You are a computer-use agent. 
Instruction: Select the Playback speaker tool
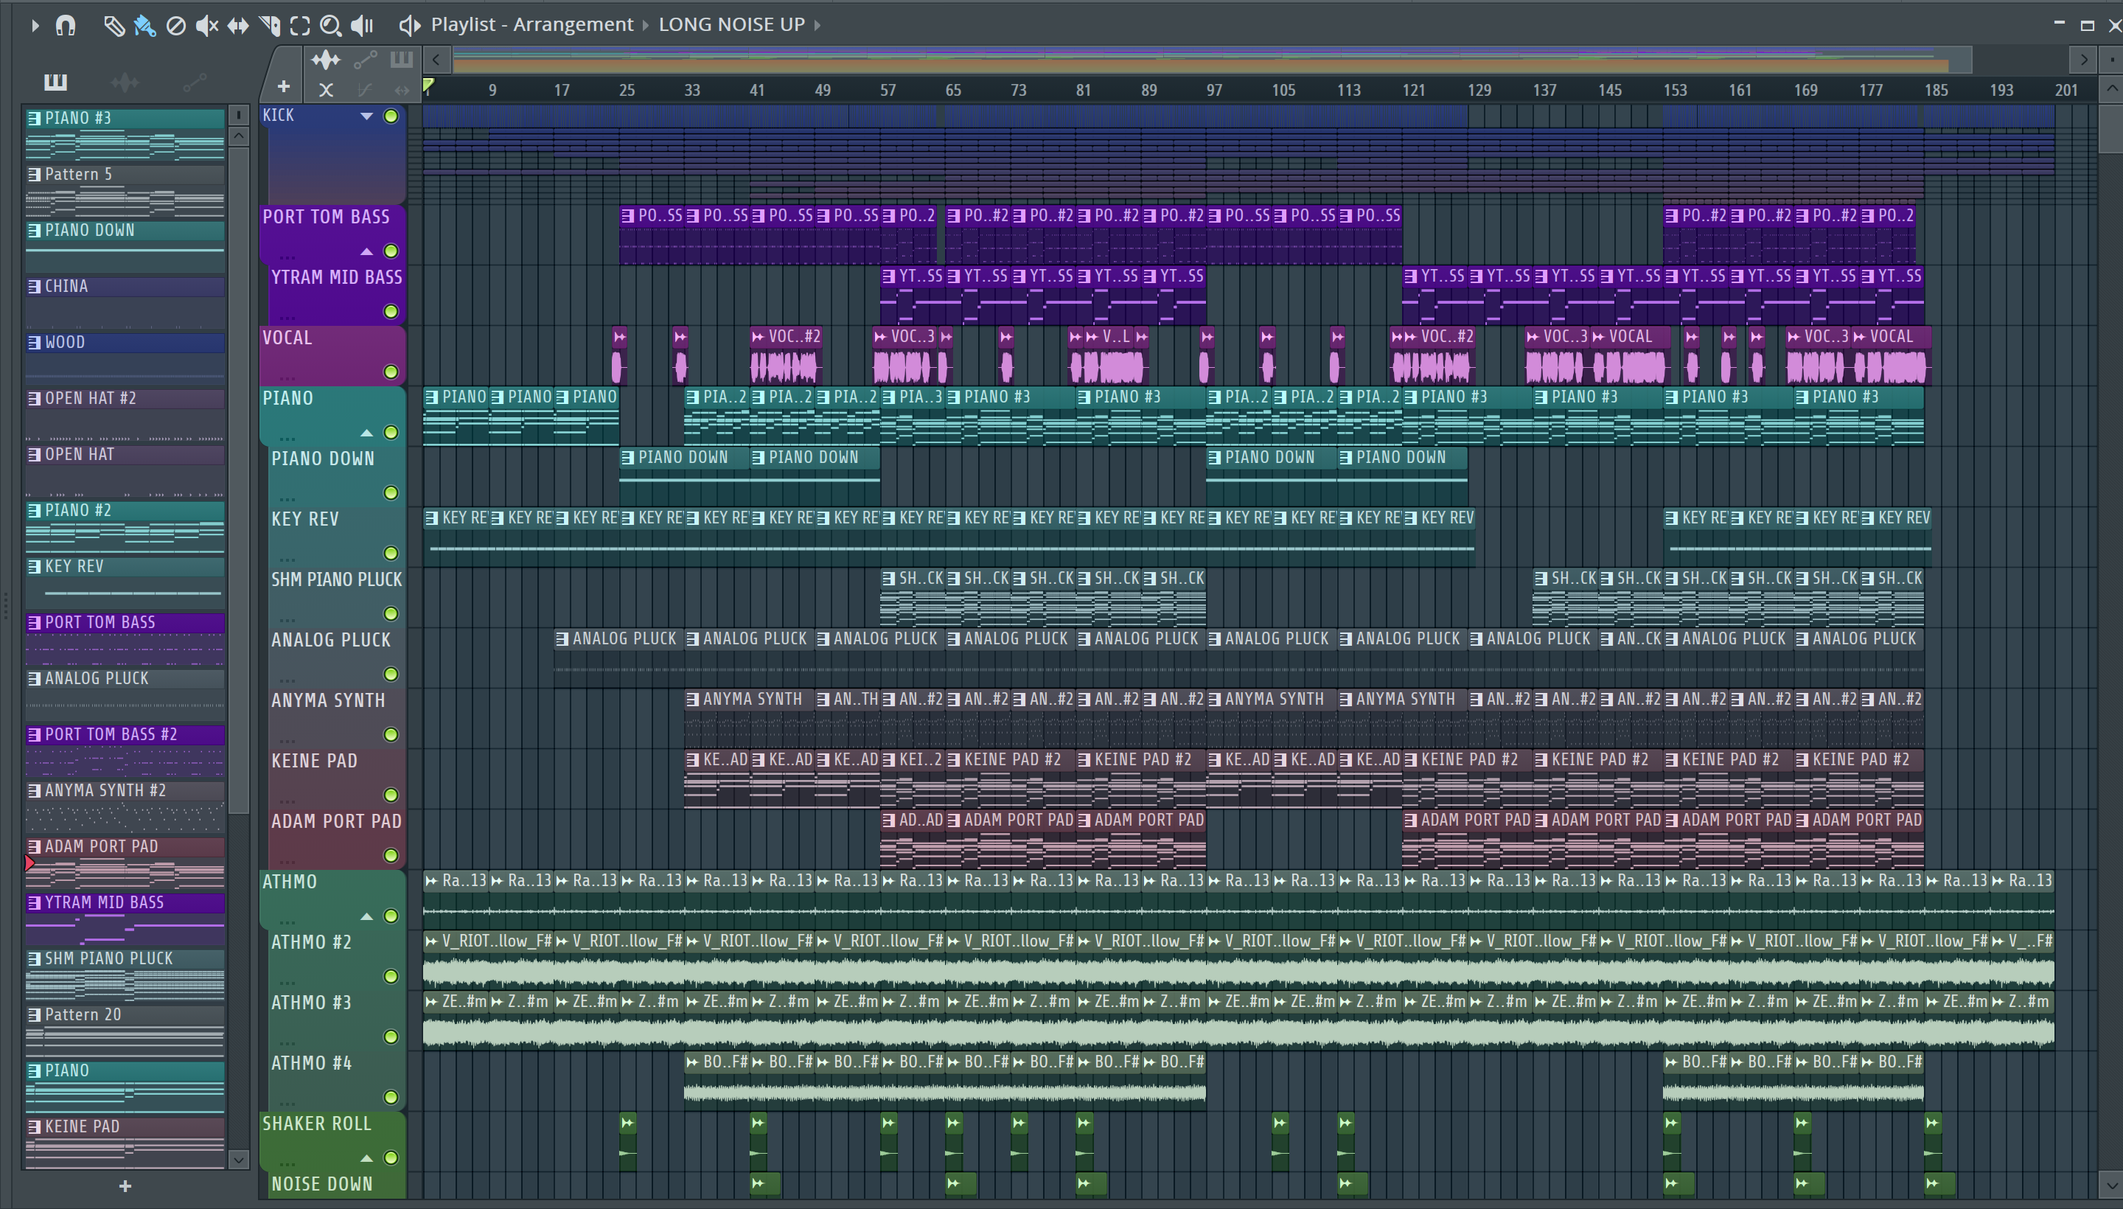[362, 26]
